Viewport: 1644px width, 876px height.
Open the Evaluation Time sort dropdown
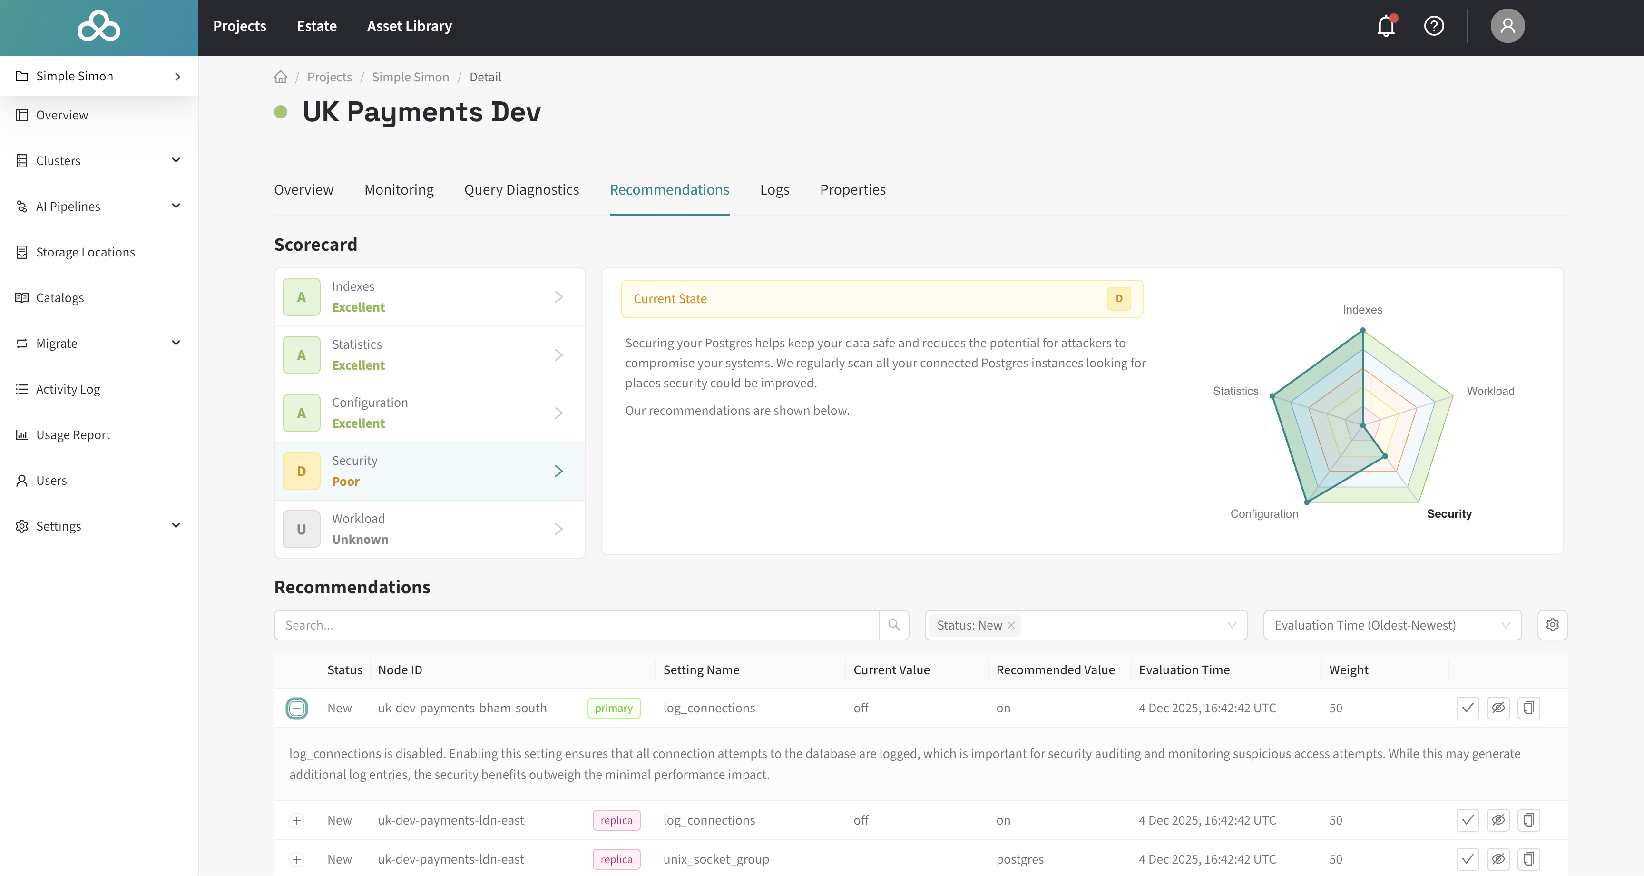1392,625
